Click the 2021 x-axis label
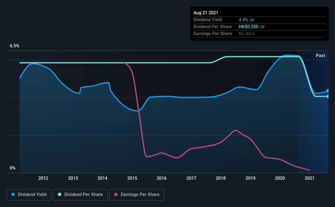Screen dimensions: 335x207 point(310,178)
